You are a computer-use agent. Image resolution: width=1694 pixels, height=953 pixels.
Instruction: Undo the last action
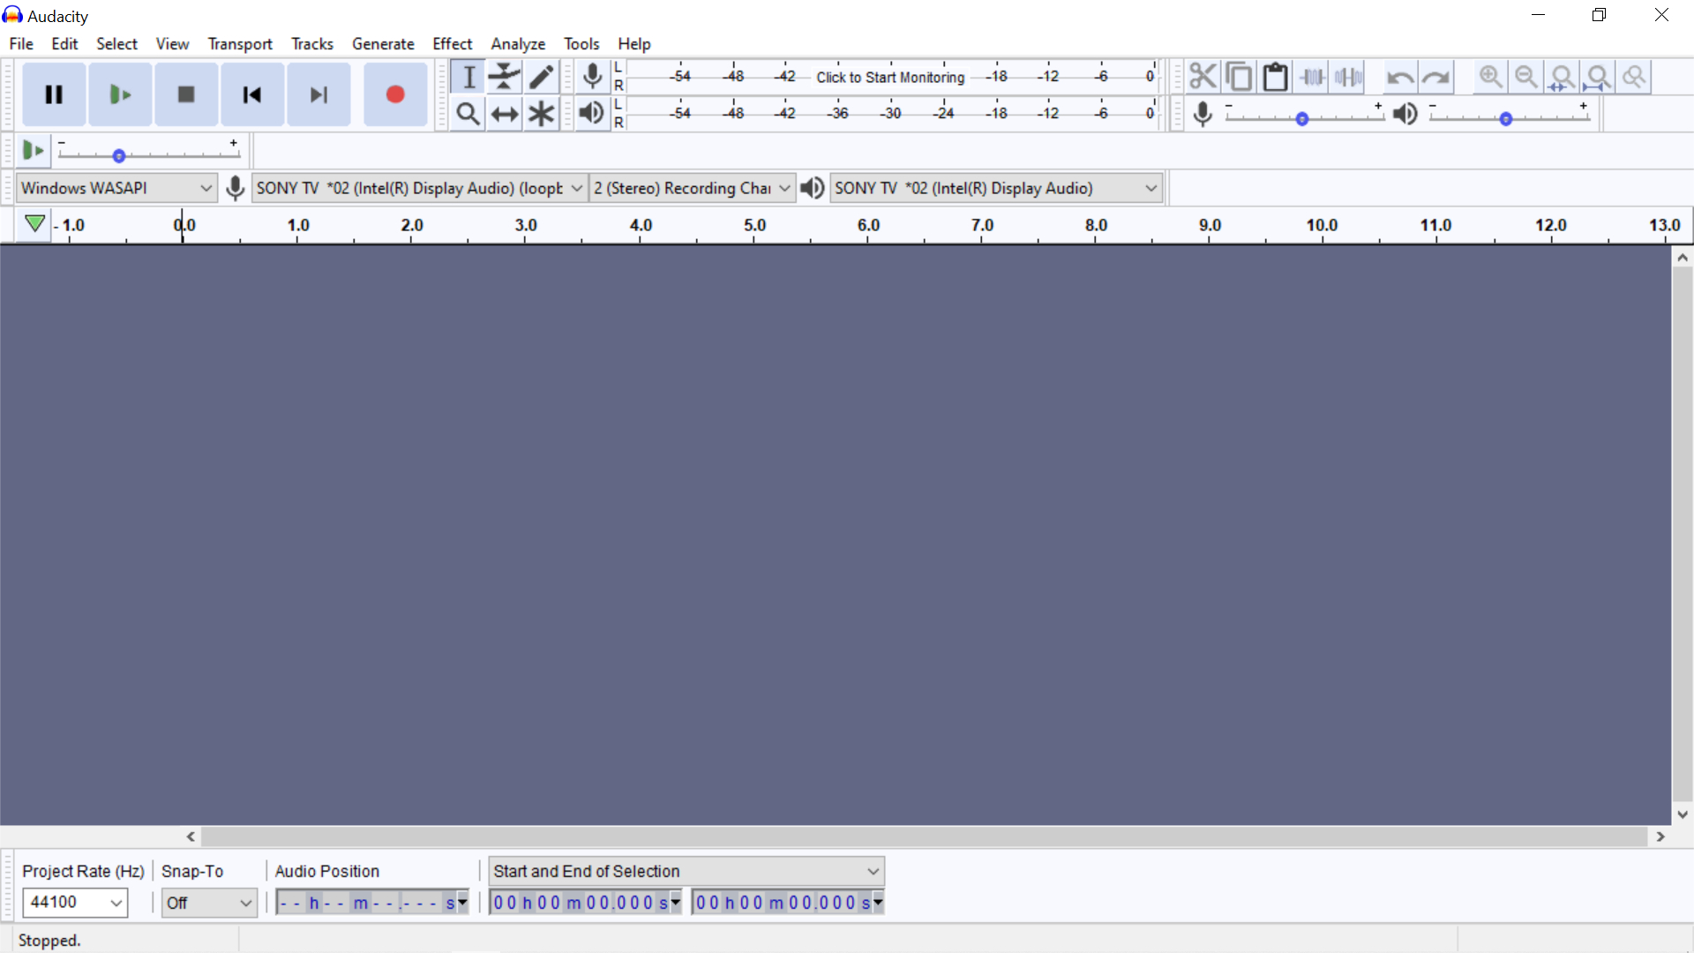pyautogui.click(x=1399, y=77)
